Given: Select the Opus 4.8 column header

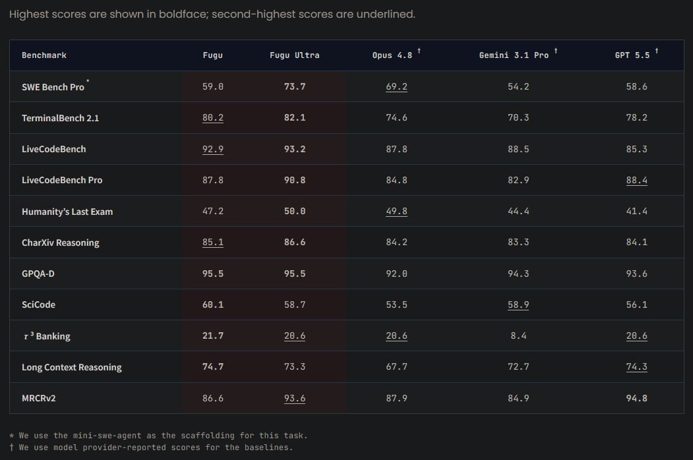Looking at the screenshot, I should (x=392, y=55).
